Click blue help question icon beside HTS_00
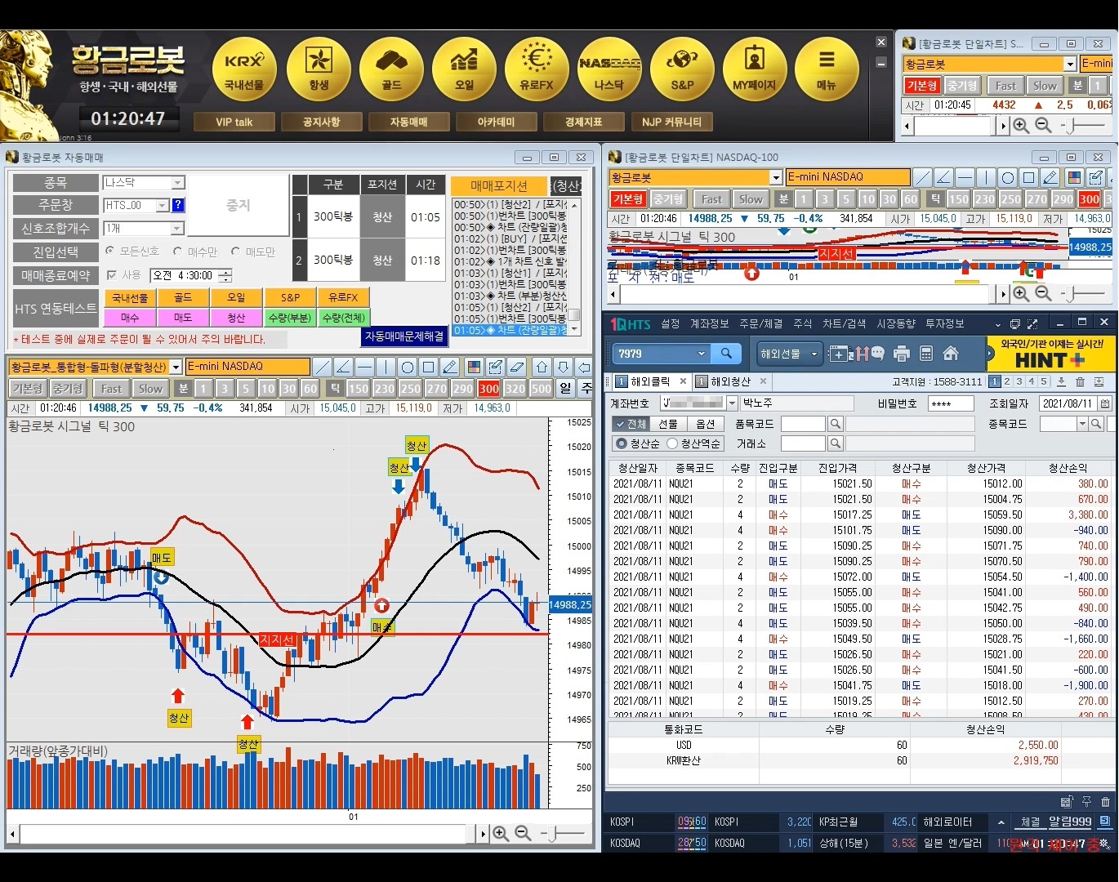 pos(178,205)
